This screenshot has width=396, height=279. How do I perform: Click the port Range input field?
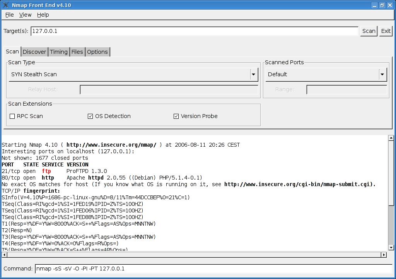(346, 89)
